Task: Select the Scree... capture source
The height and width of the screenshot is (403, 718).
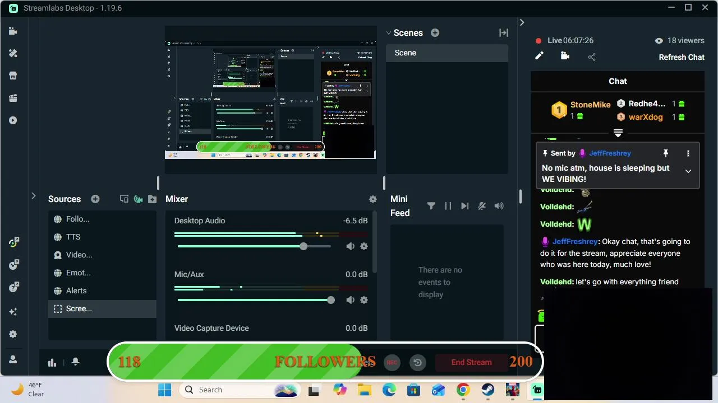Action: (x=102, y=308)
